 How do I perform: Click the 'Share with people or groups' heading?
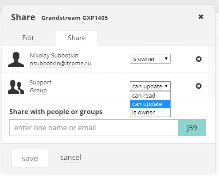(x=56, y=112)
